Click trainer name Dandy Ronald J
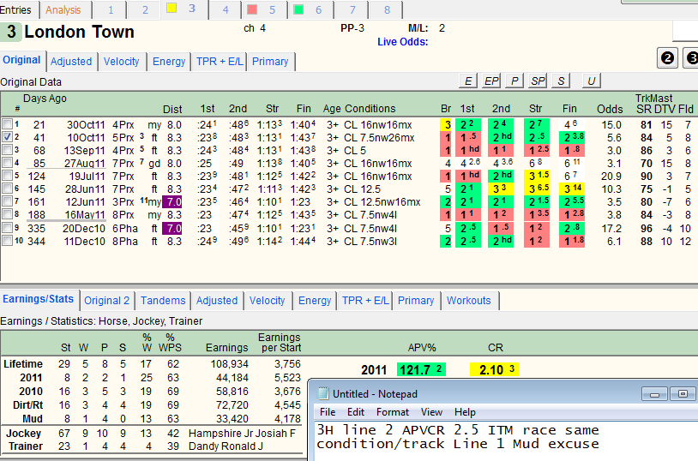The width and height of the screenshot is (698, 461). coord(226,446)
